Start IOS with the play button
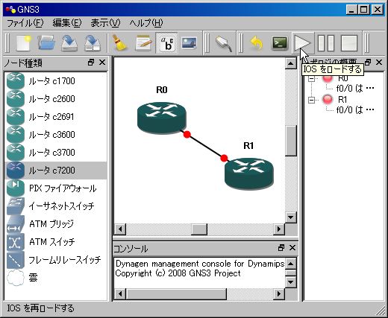The width and height of the screenshot is (388, 318). pos(302,43)
